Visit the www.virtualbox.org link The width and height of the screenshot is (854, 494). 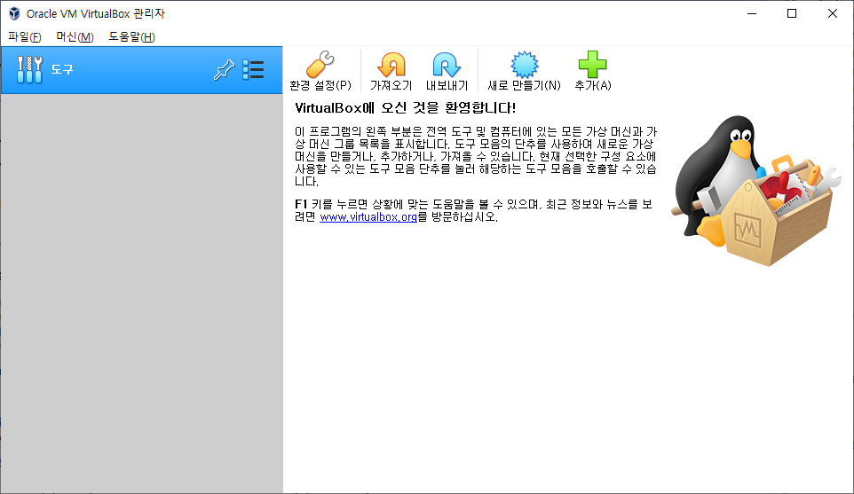368,217
